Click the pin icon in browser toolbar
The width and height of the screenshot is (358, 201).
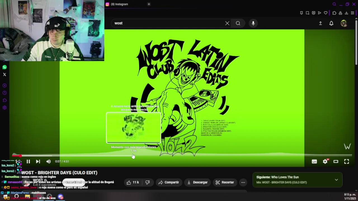coord(301,13)
